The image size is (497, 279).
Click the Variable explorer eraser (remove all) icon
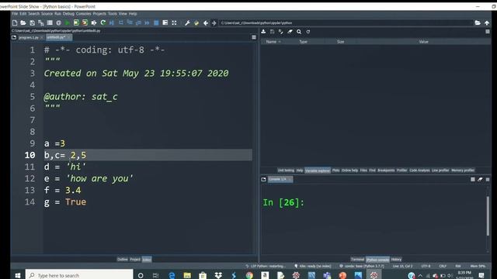290,32
